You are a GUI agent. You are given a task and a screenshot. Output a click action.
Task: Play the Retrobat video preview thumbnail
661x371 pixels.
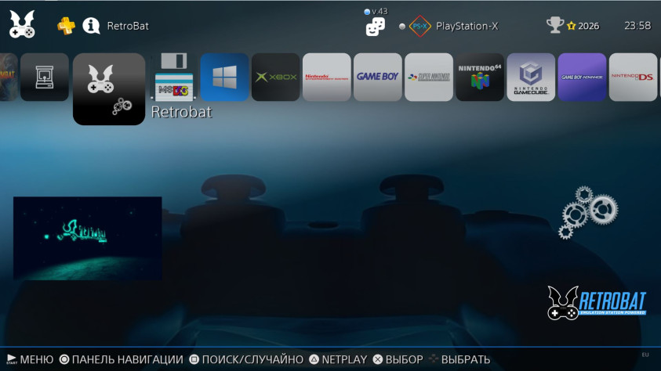click(88, 238)
